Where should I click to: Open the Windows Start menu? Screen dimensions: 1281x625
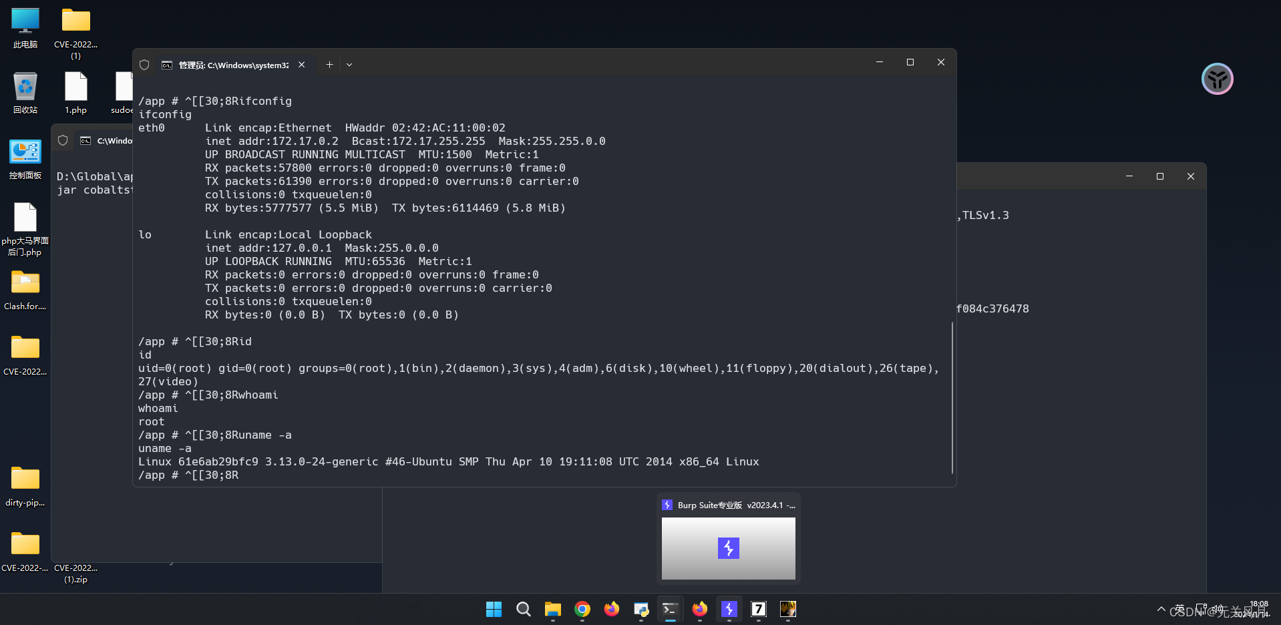click(x=494, y=609)
